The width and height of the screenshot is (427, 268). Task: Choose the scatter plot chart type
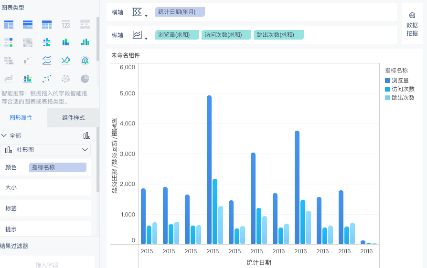(47, 79)
